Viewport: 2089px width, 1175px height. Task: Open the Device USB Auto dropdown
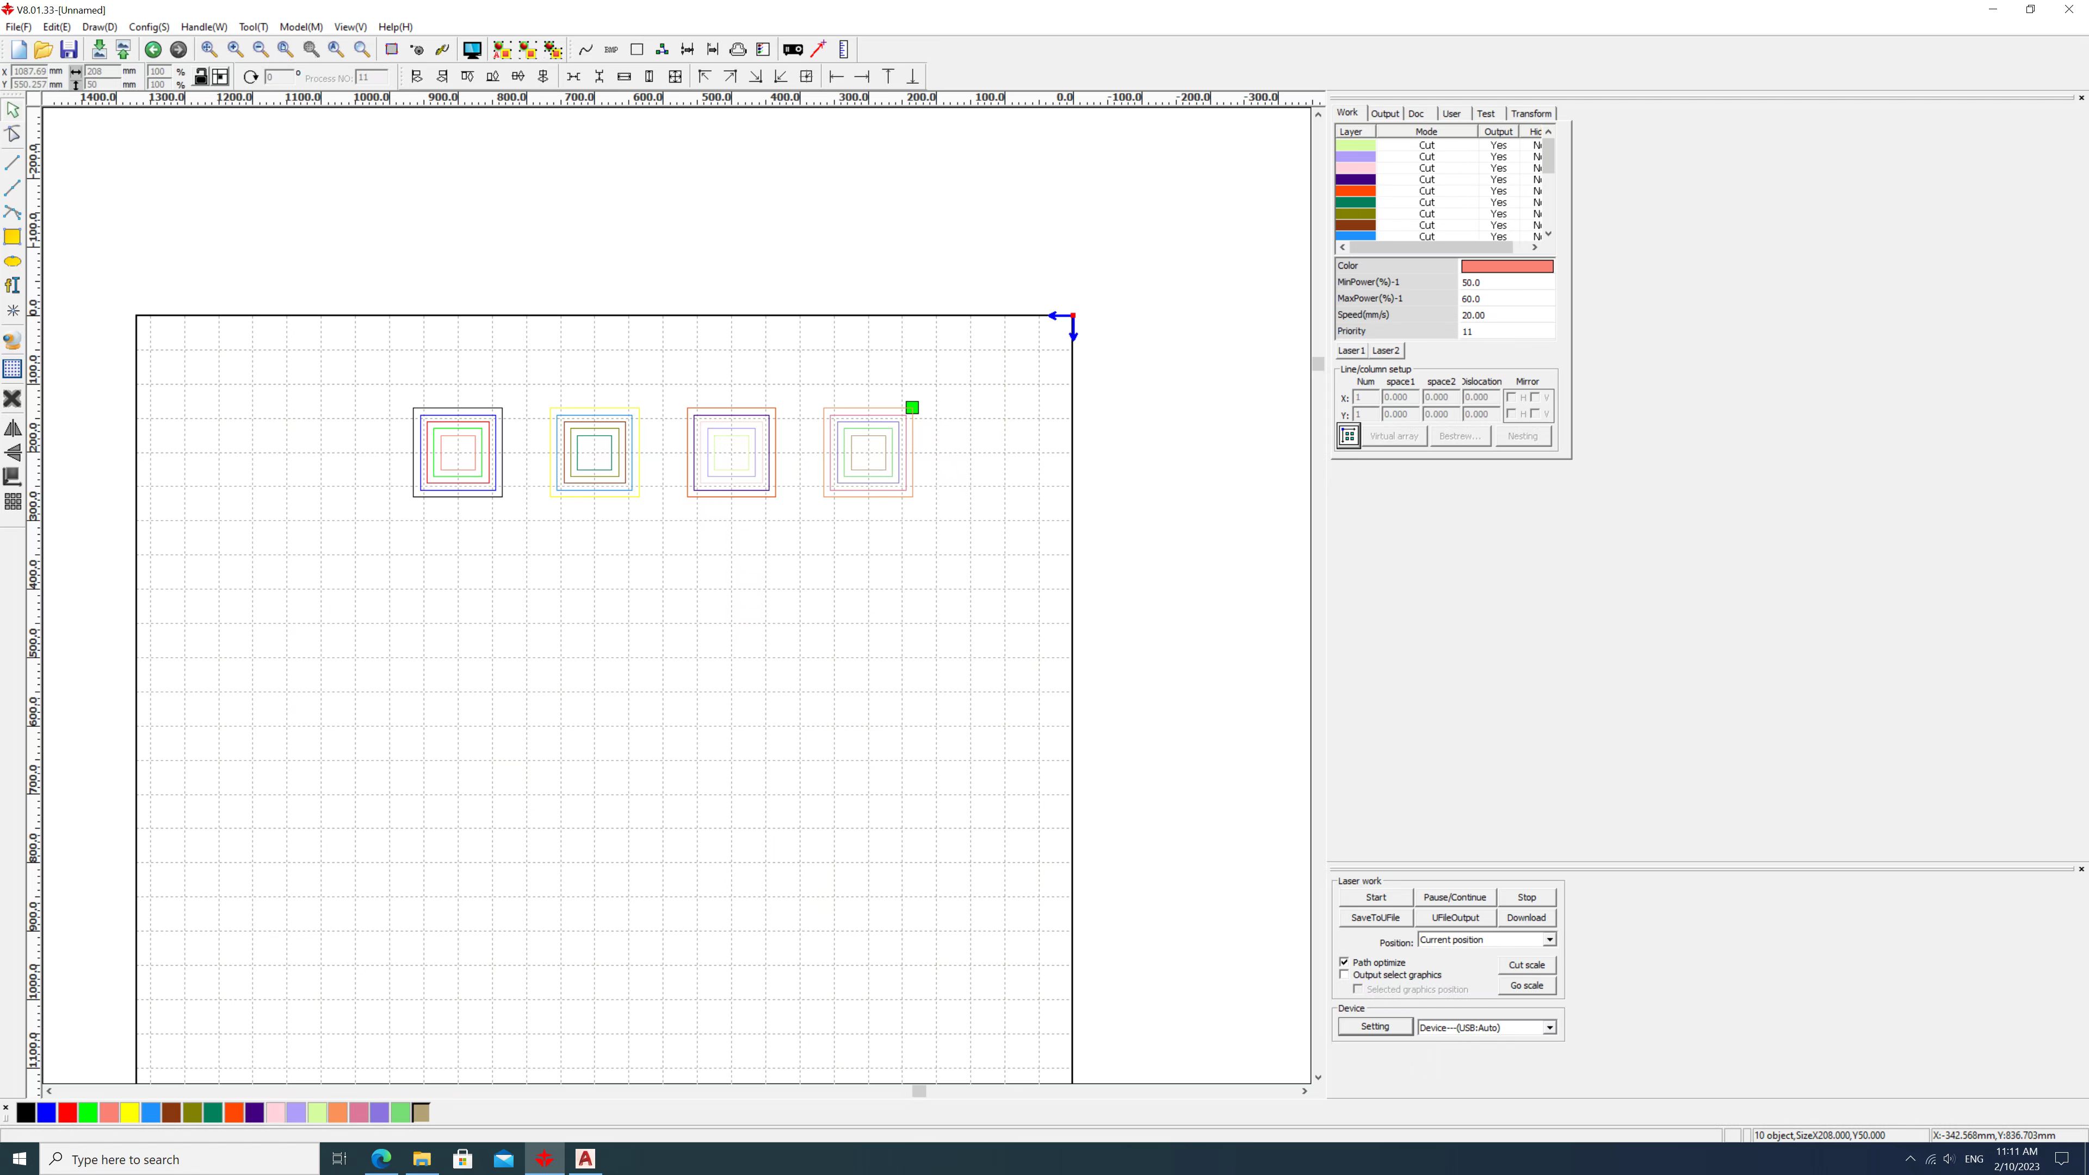1549,1028
